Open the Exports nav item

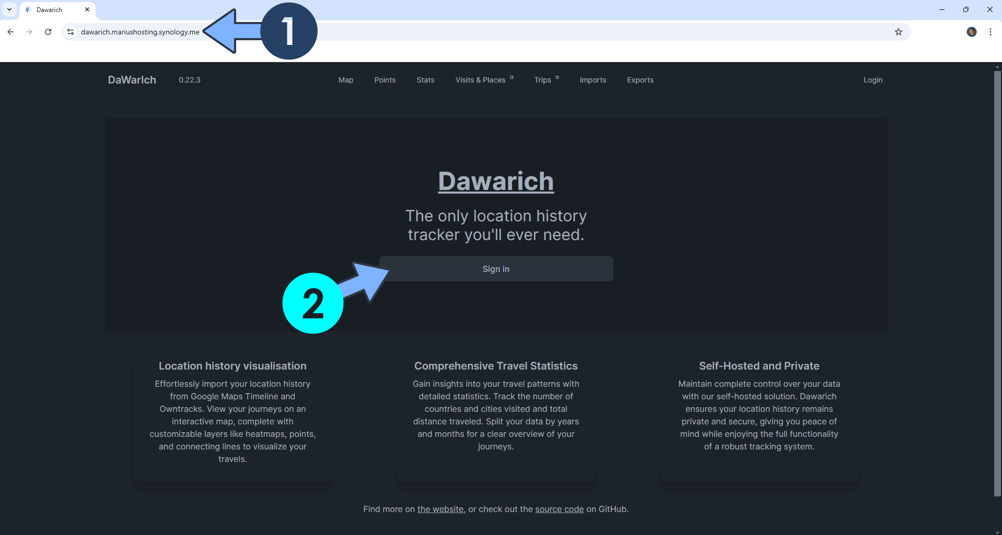(640, 80)
